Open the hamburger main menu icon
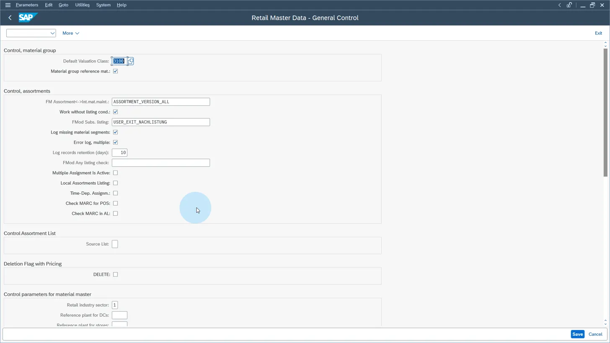610x343 pixels. click(x=8, y=5)
